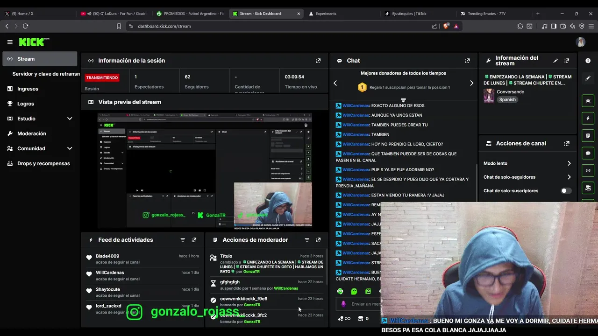Click the channel points infinity icon
The width and height of the screenshot is (598, 336).
pos(344,319)
